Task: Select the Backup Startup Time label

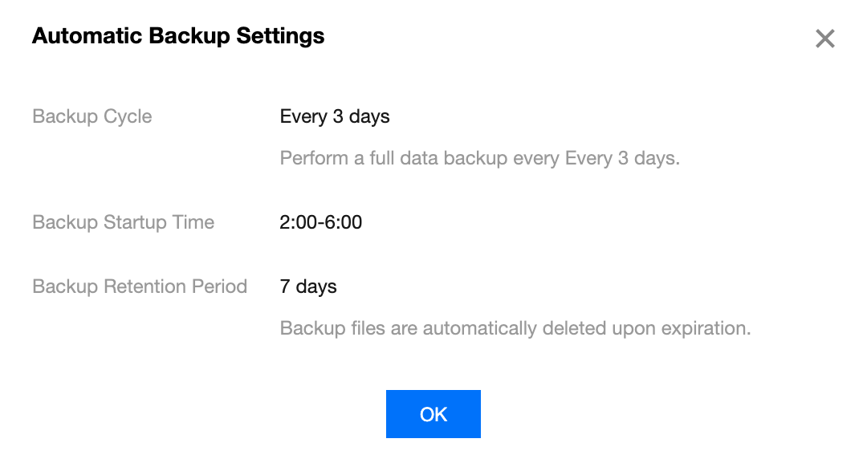Action: pos(123,222)
